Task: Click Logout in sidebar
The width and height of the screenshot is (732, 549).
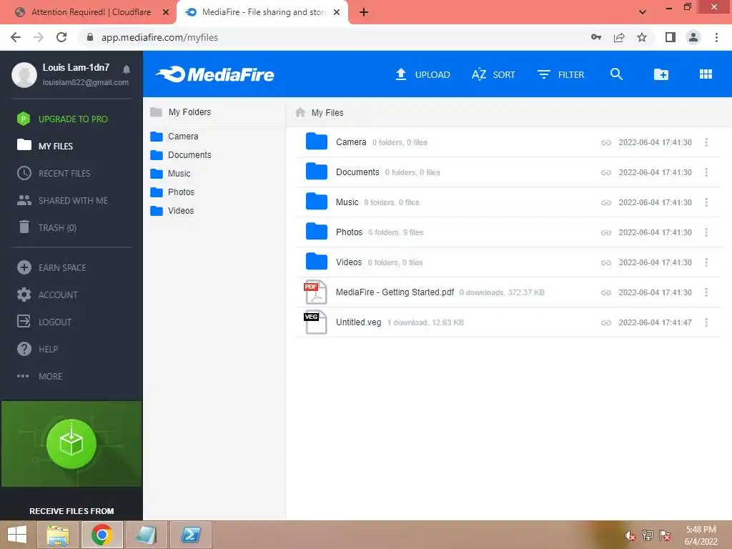Action: 44,322
